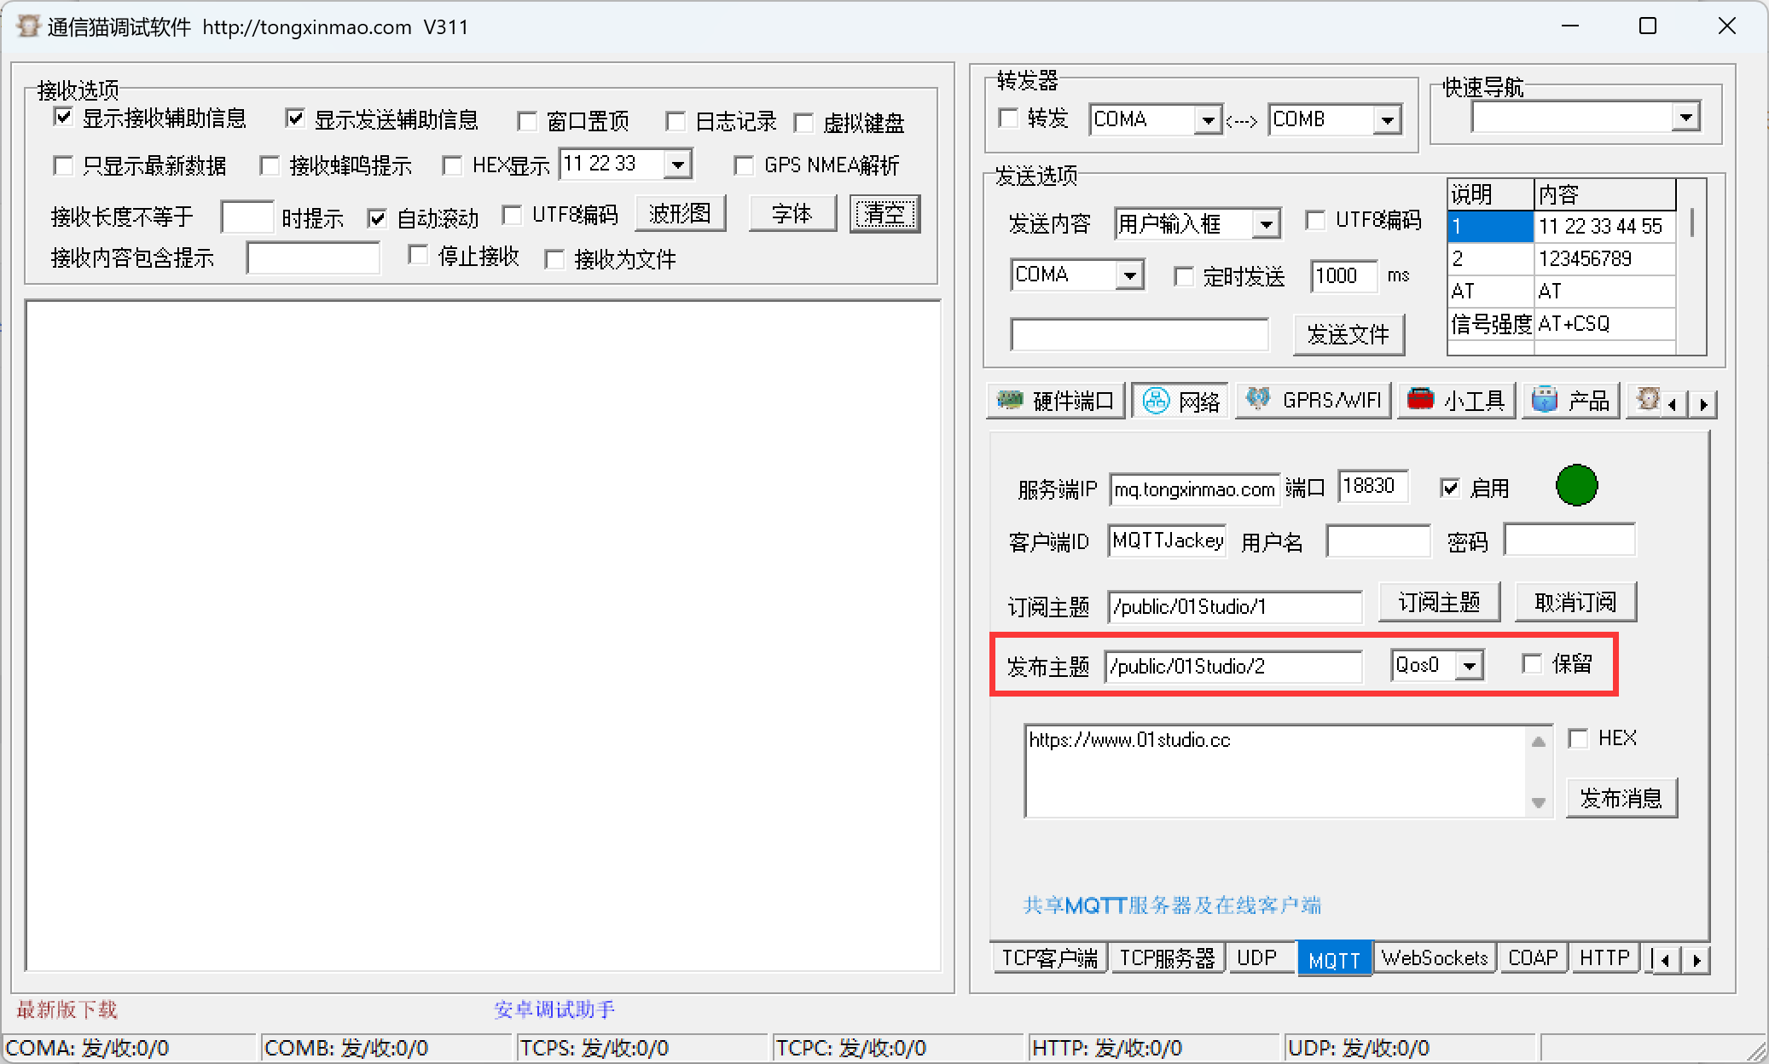Check the 保留 retain checkbox
The image size is (1769, 1064).
[1532, 664]
